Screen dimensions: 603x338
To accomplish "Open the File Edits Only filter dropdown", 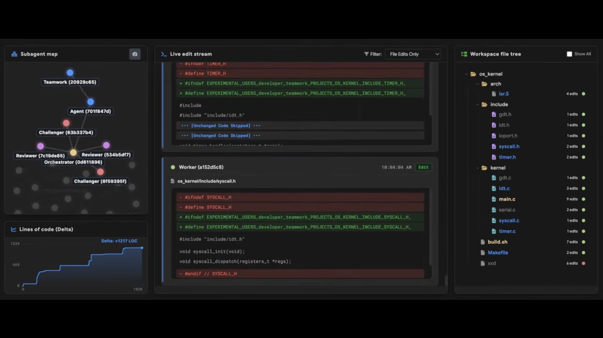I will 413,54.
